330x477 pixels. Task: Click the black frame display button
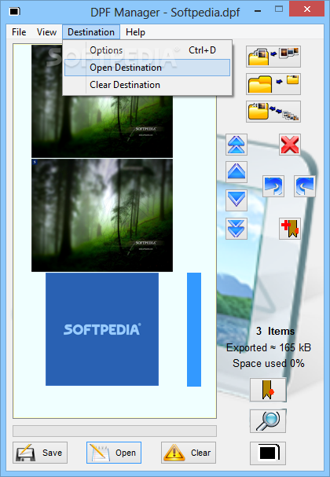(x=268, y=453)
